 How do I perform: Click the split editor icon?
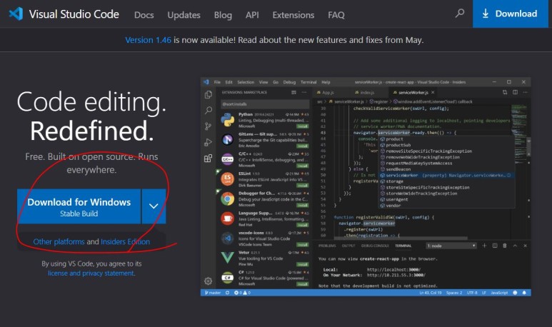515,92
